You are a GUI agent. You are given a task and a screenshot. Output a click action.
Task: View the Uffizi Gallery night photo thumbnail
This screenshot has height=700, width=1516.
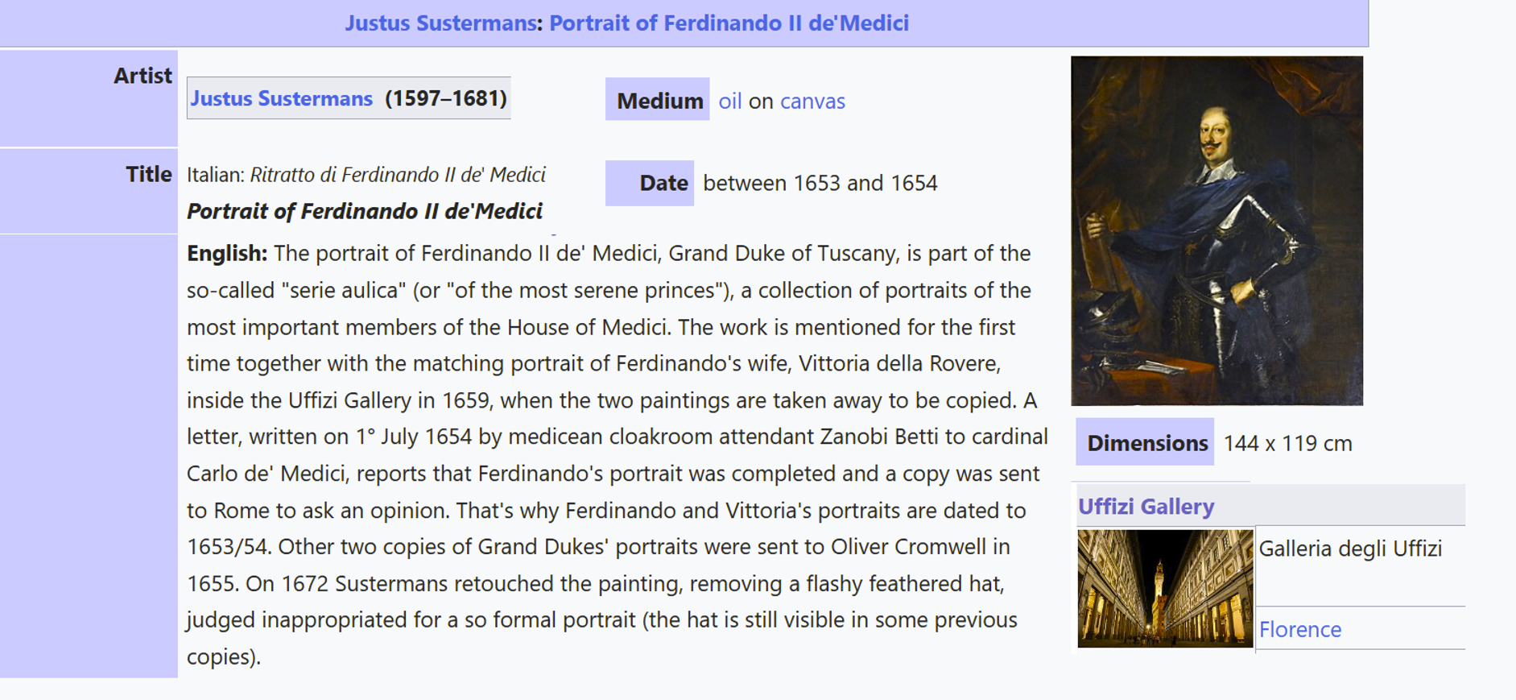(1165, 588)
